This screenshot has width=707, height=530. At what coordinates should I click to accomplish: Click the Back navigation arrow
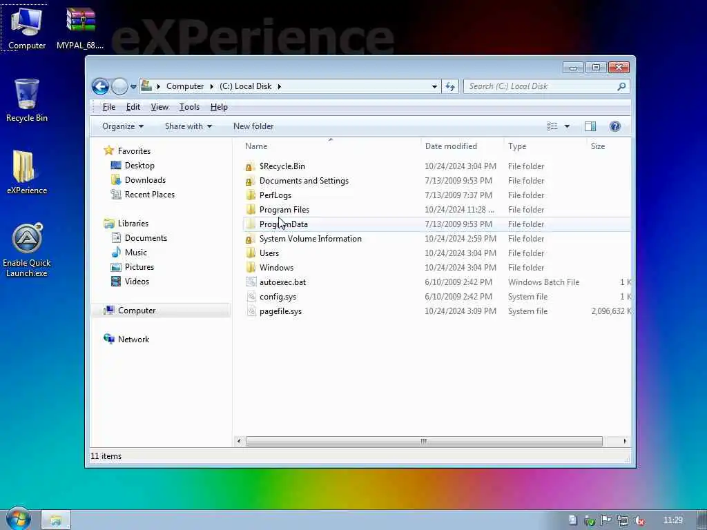tap(100, 86)
